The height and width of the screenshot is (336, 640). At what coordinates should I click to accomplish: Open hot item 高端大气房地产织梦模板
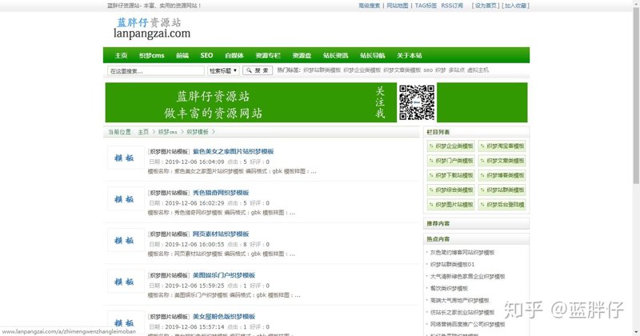[459, 300]
